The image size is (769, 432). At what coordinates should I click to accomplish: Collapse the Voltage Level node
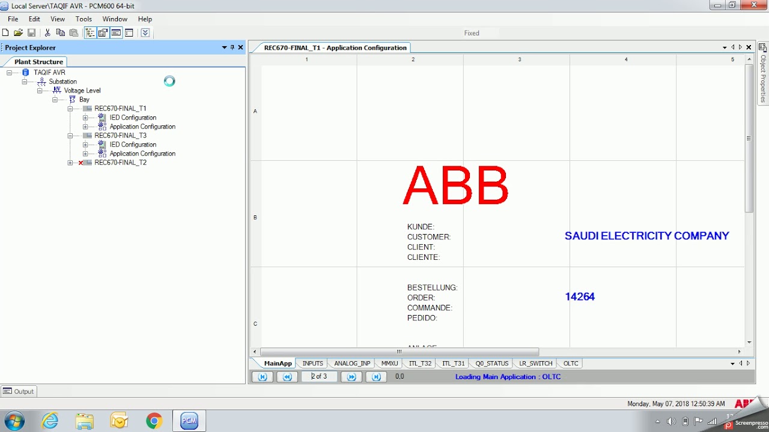[x=40, y=91]
